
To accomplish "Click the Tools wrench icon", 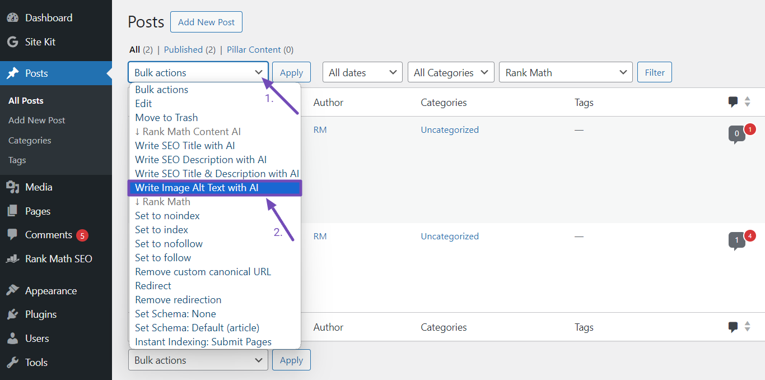I will click(x=12, y=363).
